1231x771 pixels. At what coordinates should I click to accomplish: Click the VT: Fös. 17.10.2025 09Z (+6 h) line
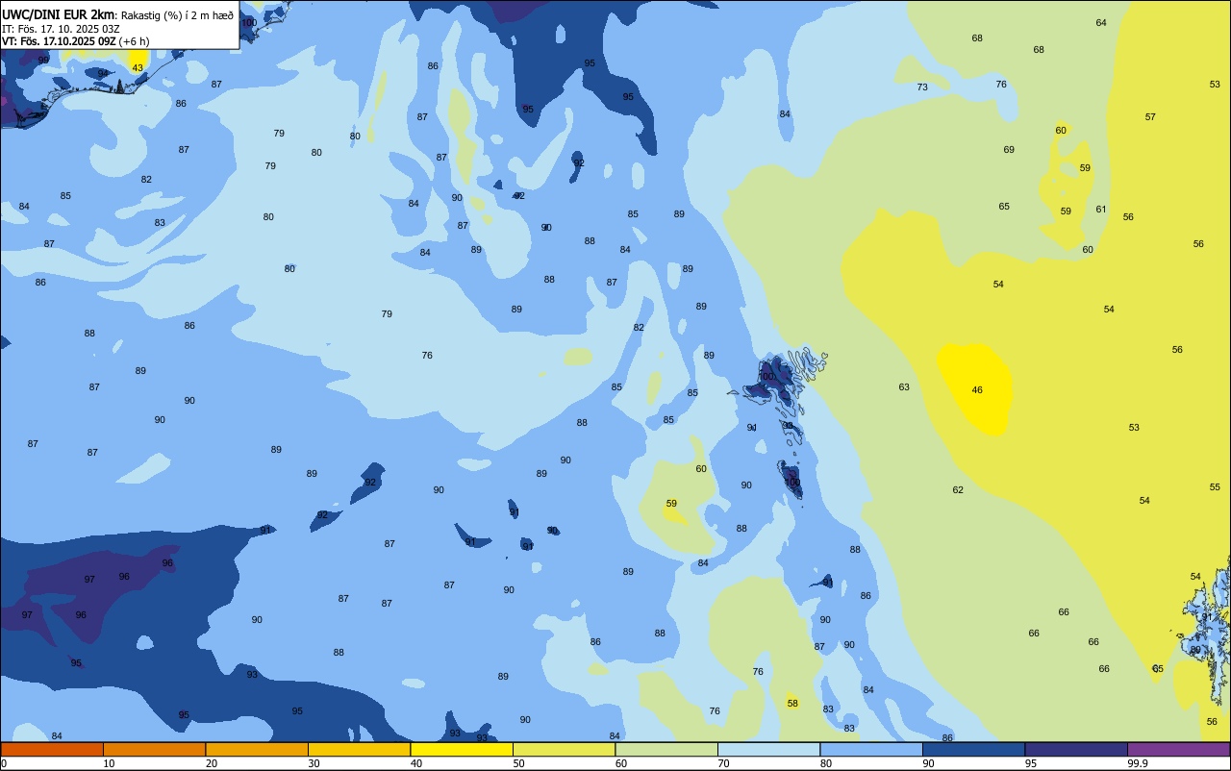[x=75, y=41]
